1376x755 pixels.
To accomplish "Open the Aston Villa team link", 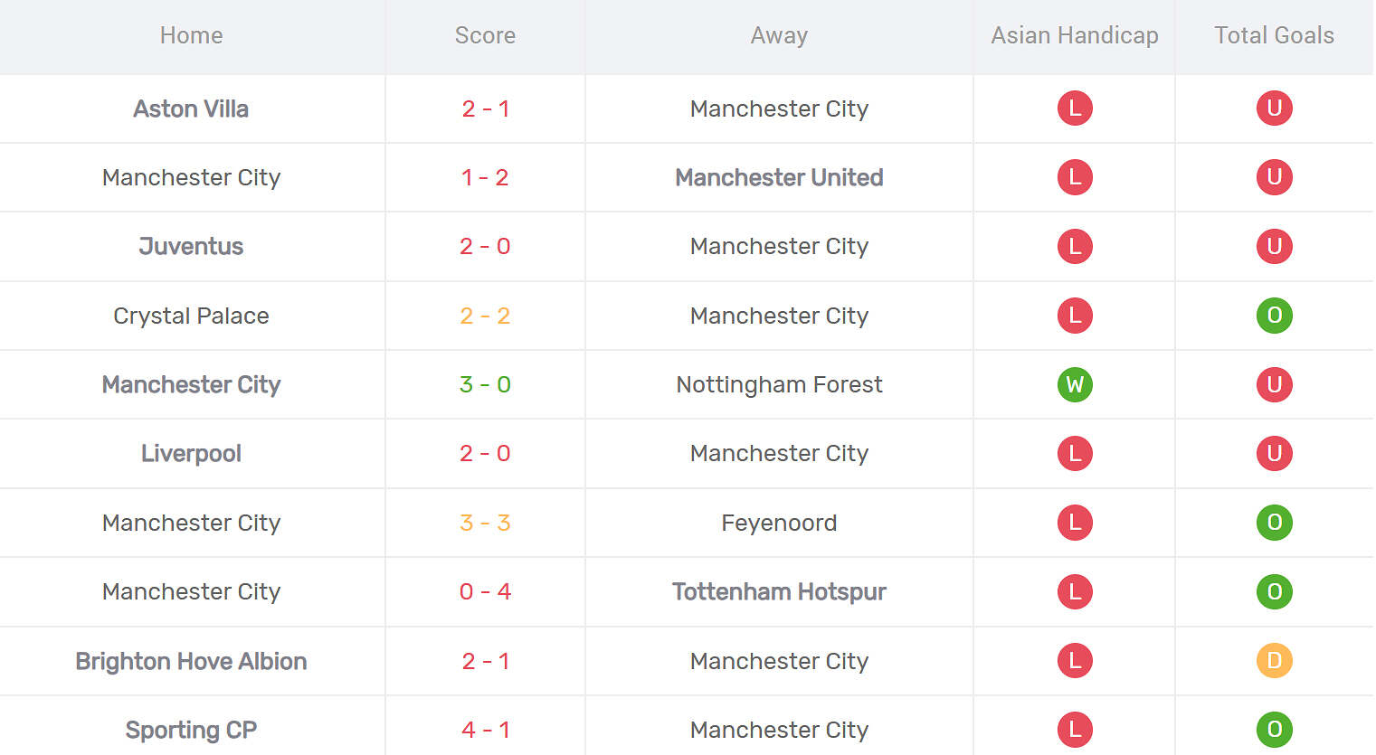I will coord(191,109).
